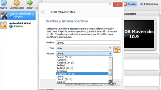Image resolution: width=161 pixels, height=90 pixels.
Task: Click the Apagada power icon under Android KitKat
Action: 11,26
